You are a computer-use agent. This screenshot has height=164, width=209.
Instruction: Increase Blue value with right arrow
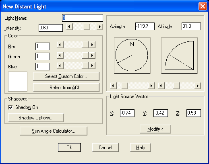click(92, 66)
